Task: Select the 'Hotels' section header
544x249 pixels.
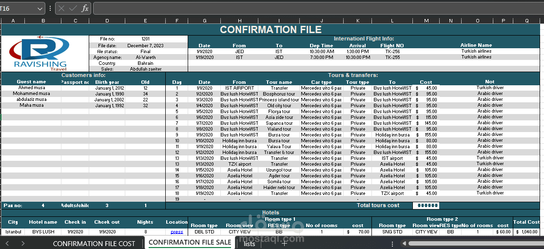Action: (271, 212)
